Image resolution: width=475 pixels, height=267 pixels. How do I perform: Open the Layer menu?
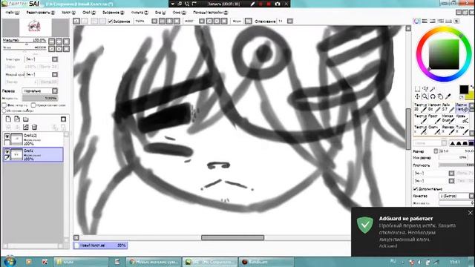point(89,13)
